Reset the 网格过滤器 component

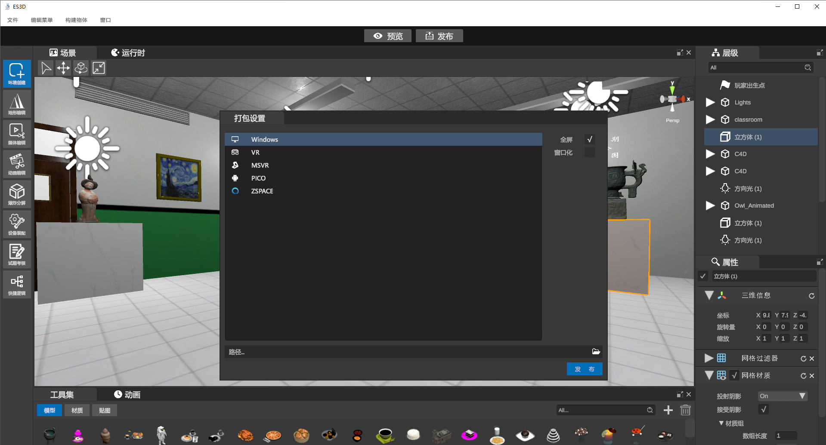point(803,359)
